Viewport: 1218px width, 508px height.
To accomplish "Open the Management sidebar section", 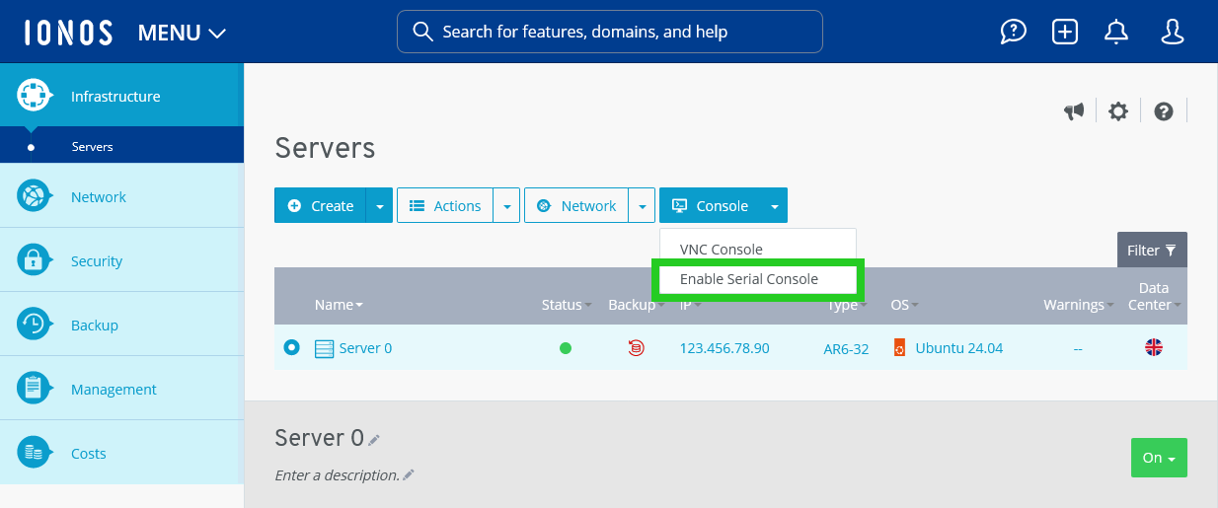I will tap(121, 389).
